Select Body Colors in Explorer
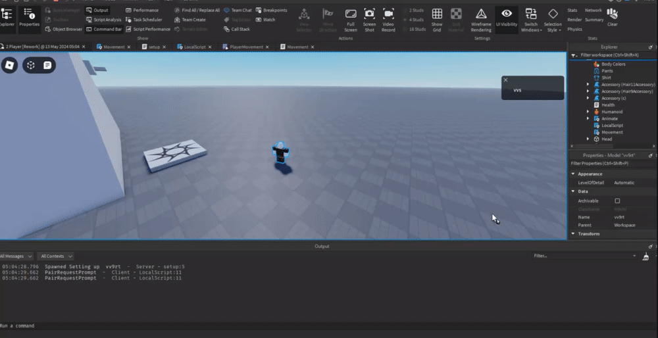The width and height of the screenshot is (658, 338). [613, 64]
